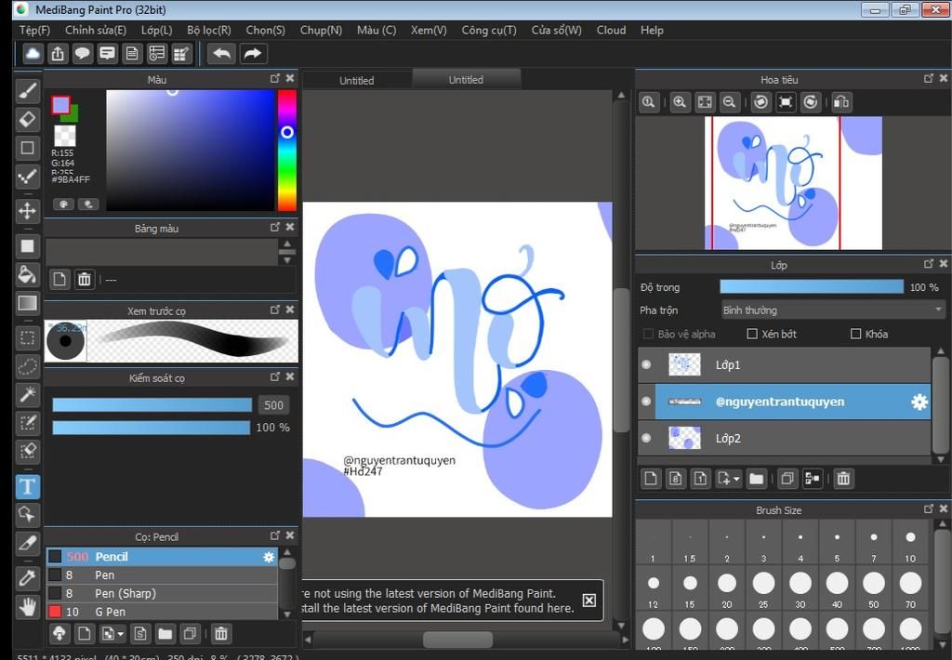Dismiss the latest-version notification

coord(588,601)
